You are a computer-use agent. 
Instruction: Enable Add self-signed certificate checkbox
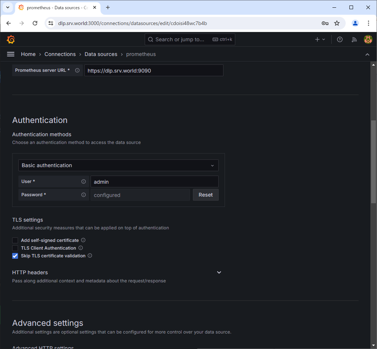(15, 240)
